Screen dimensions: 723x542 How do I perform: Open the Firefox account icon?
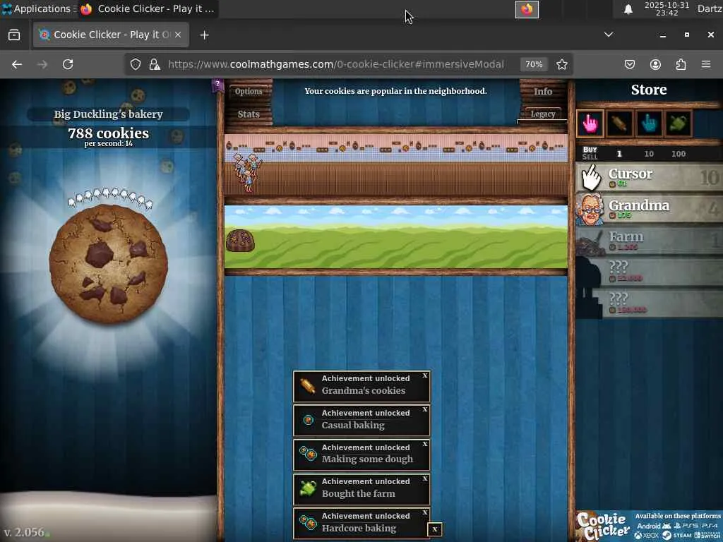pyautogui.click(x=655, y=64)
